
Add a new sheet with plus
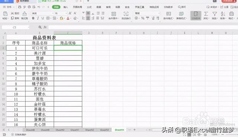pyautogui.click(x=135, y=130)
